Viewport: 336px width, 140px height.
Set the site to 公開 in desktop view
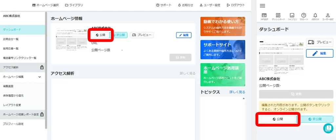point(101,35)
